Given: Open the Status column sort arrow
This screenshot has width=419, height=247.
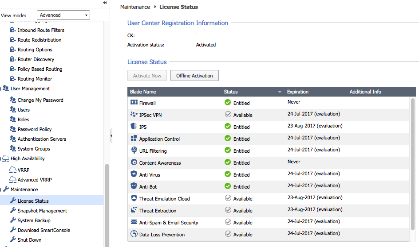Looking at the screenshot, I should 280,92.
